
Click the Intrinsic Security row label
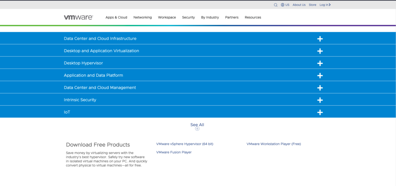coord(80,100)
